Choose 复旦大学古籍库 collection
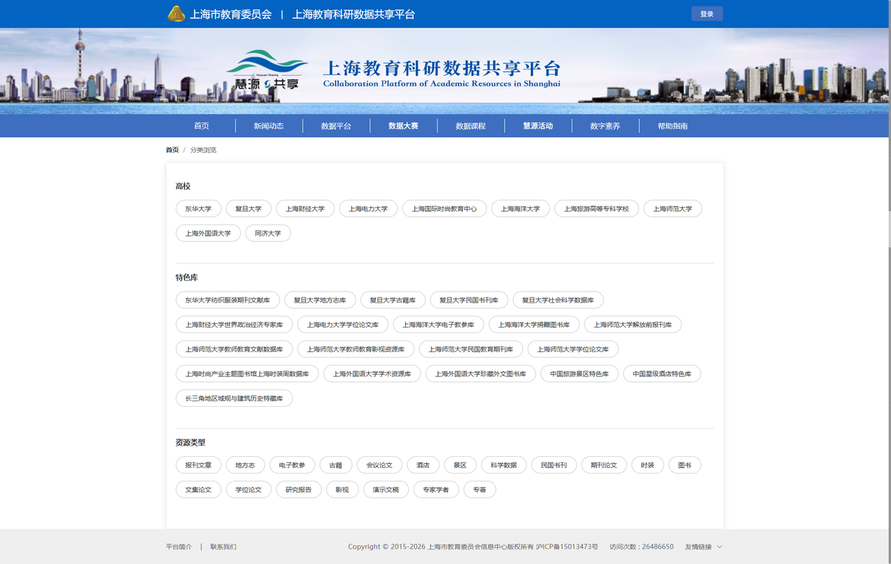Image resolution: width=891 pixels, height=564 pixels. click(x=393, y=300)
